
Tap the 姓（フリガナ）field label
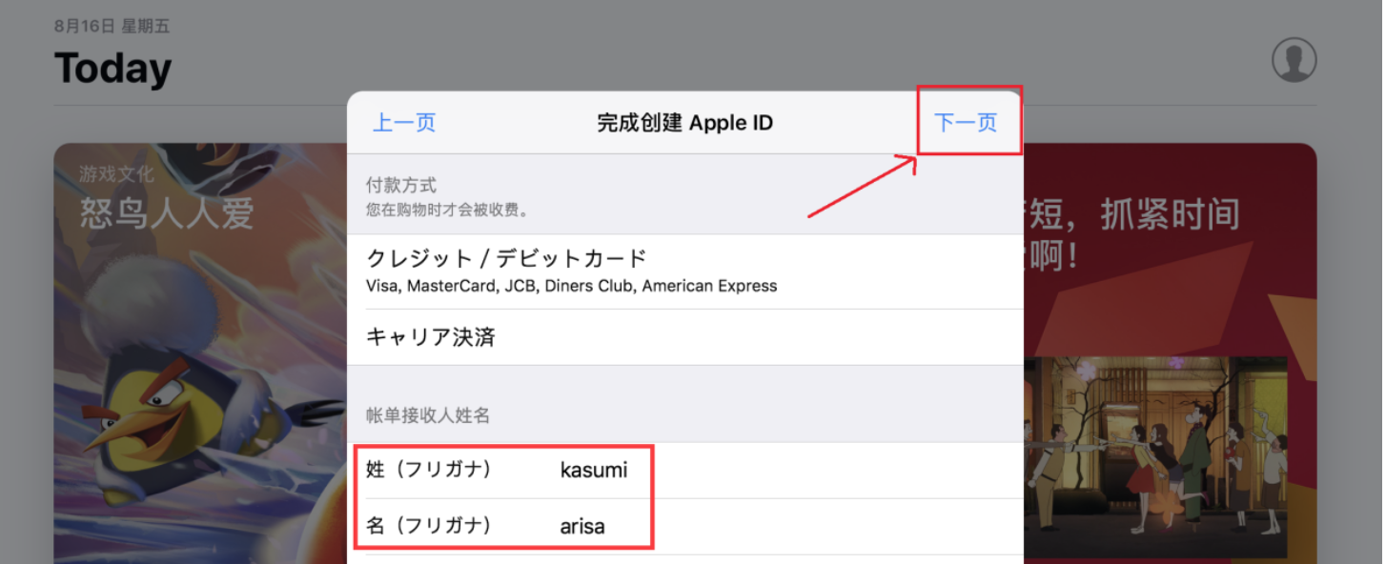tap(429, 470)
